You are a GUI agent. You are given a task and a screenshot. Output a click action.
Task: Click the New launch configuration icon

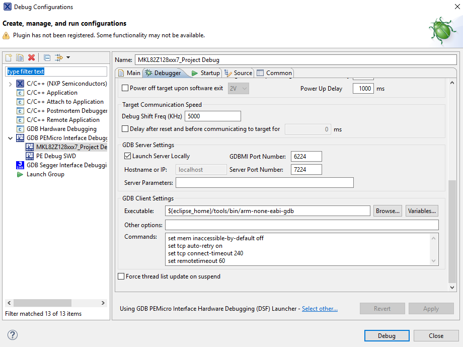[x=9, y=58]
